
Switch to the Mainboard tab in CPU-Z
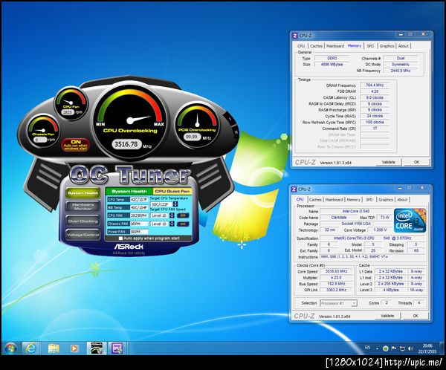click(x=334, y=199)
